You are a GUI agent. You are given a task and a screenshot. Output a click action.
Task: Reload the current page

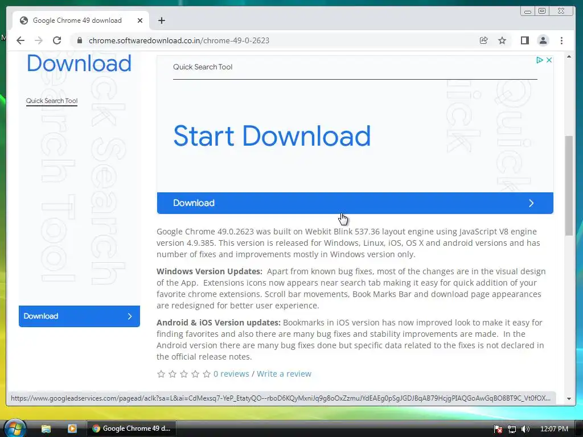57,40
